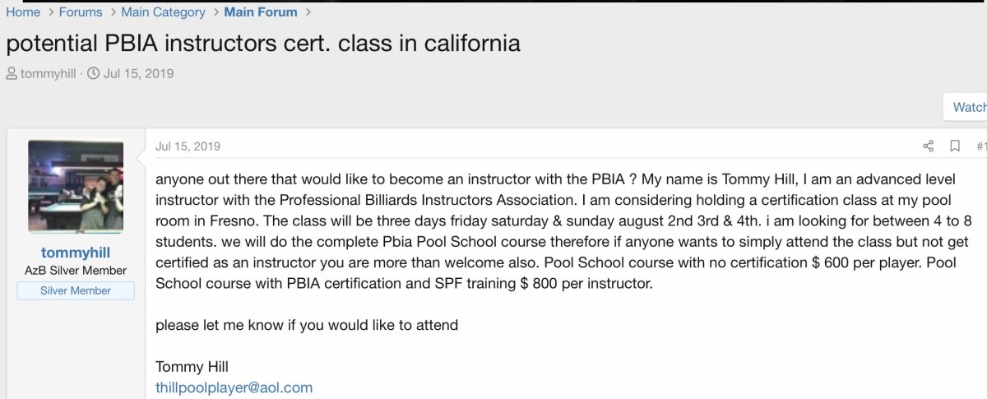Click the chevron after Main Forum
Screen dimensions: 987x399
pos(308,12)
